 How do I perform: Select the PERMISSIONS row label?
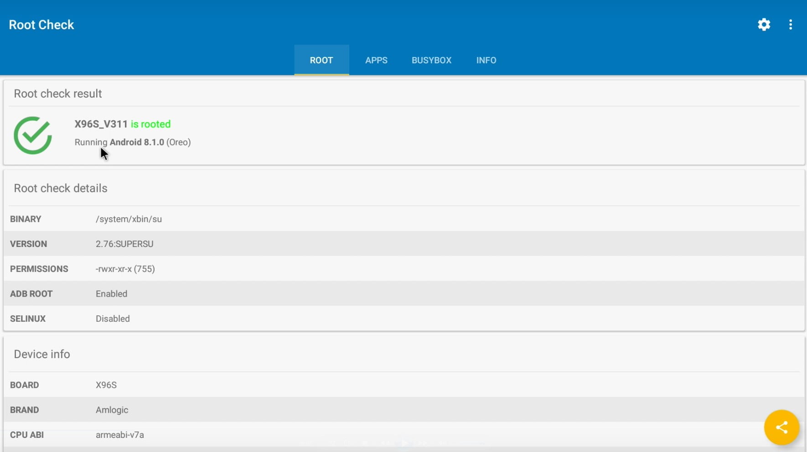(39, 269)
